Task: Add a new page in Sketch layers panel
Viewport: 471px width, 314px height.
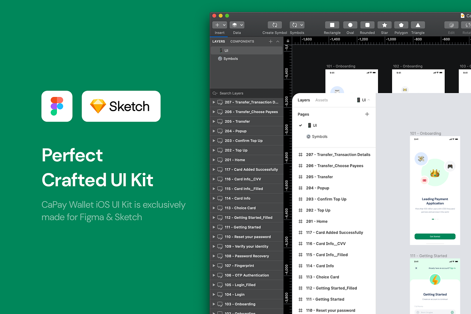Action: 270,41
